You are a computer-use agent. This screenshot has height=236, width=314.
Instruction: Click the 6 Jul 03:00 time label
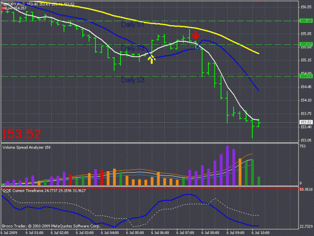click(85, 233)
